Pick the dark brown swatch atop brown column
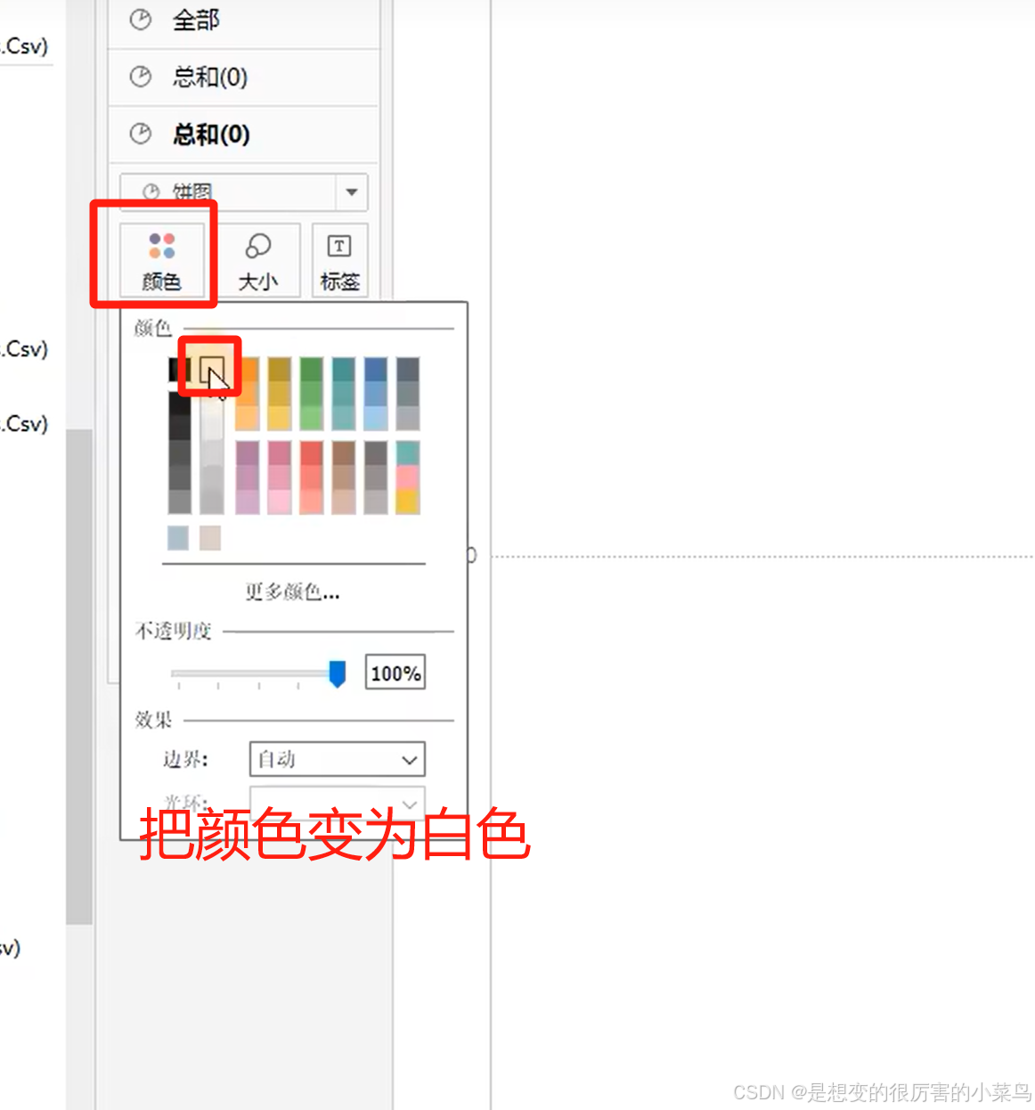This screenshot has height=1110, width=1035. (344, 453)
